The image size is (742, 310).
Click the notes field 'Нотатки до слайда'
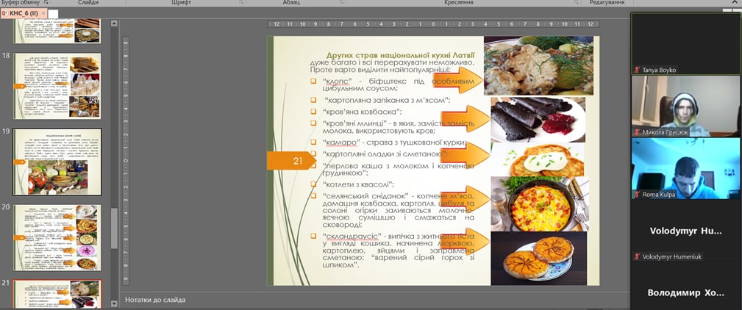[x=368, y=300]
